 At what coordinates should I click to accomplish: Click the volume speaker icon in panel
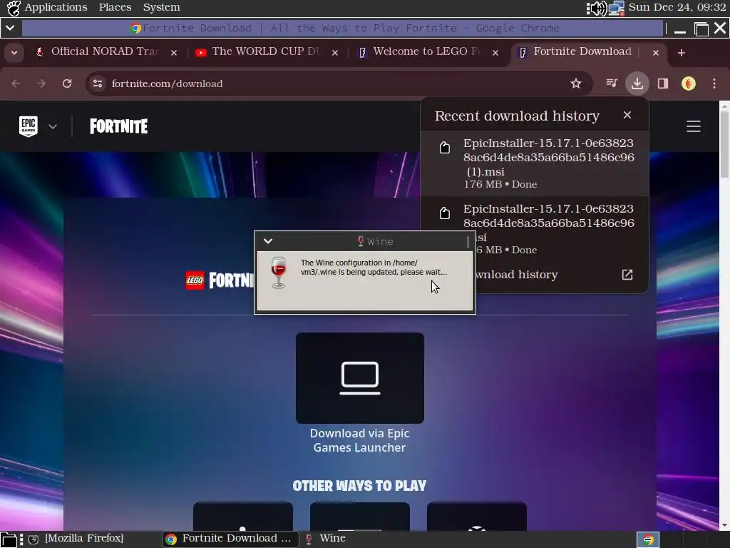(597, 8)
